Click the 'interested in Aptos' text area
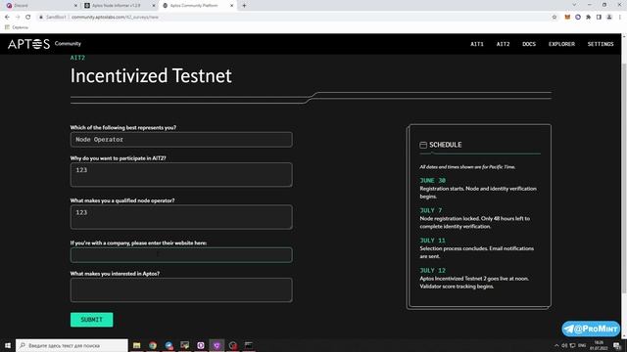 (181, 289)
